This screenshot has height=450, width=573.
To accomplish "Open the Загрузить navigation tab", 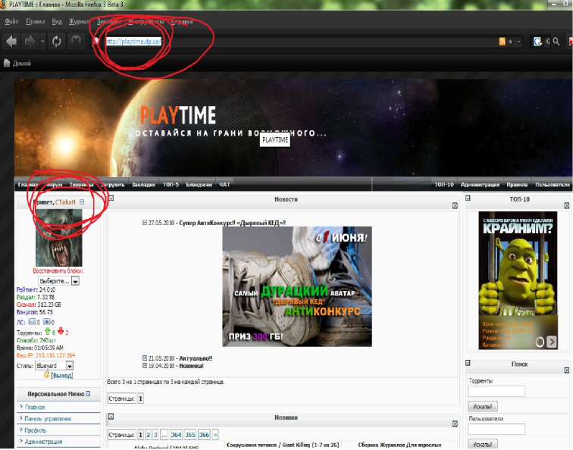I will (x=112, y=185).
